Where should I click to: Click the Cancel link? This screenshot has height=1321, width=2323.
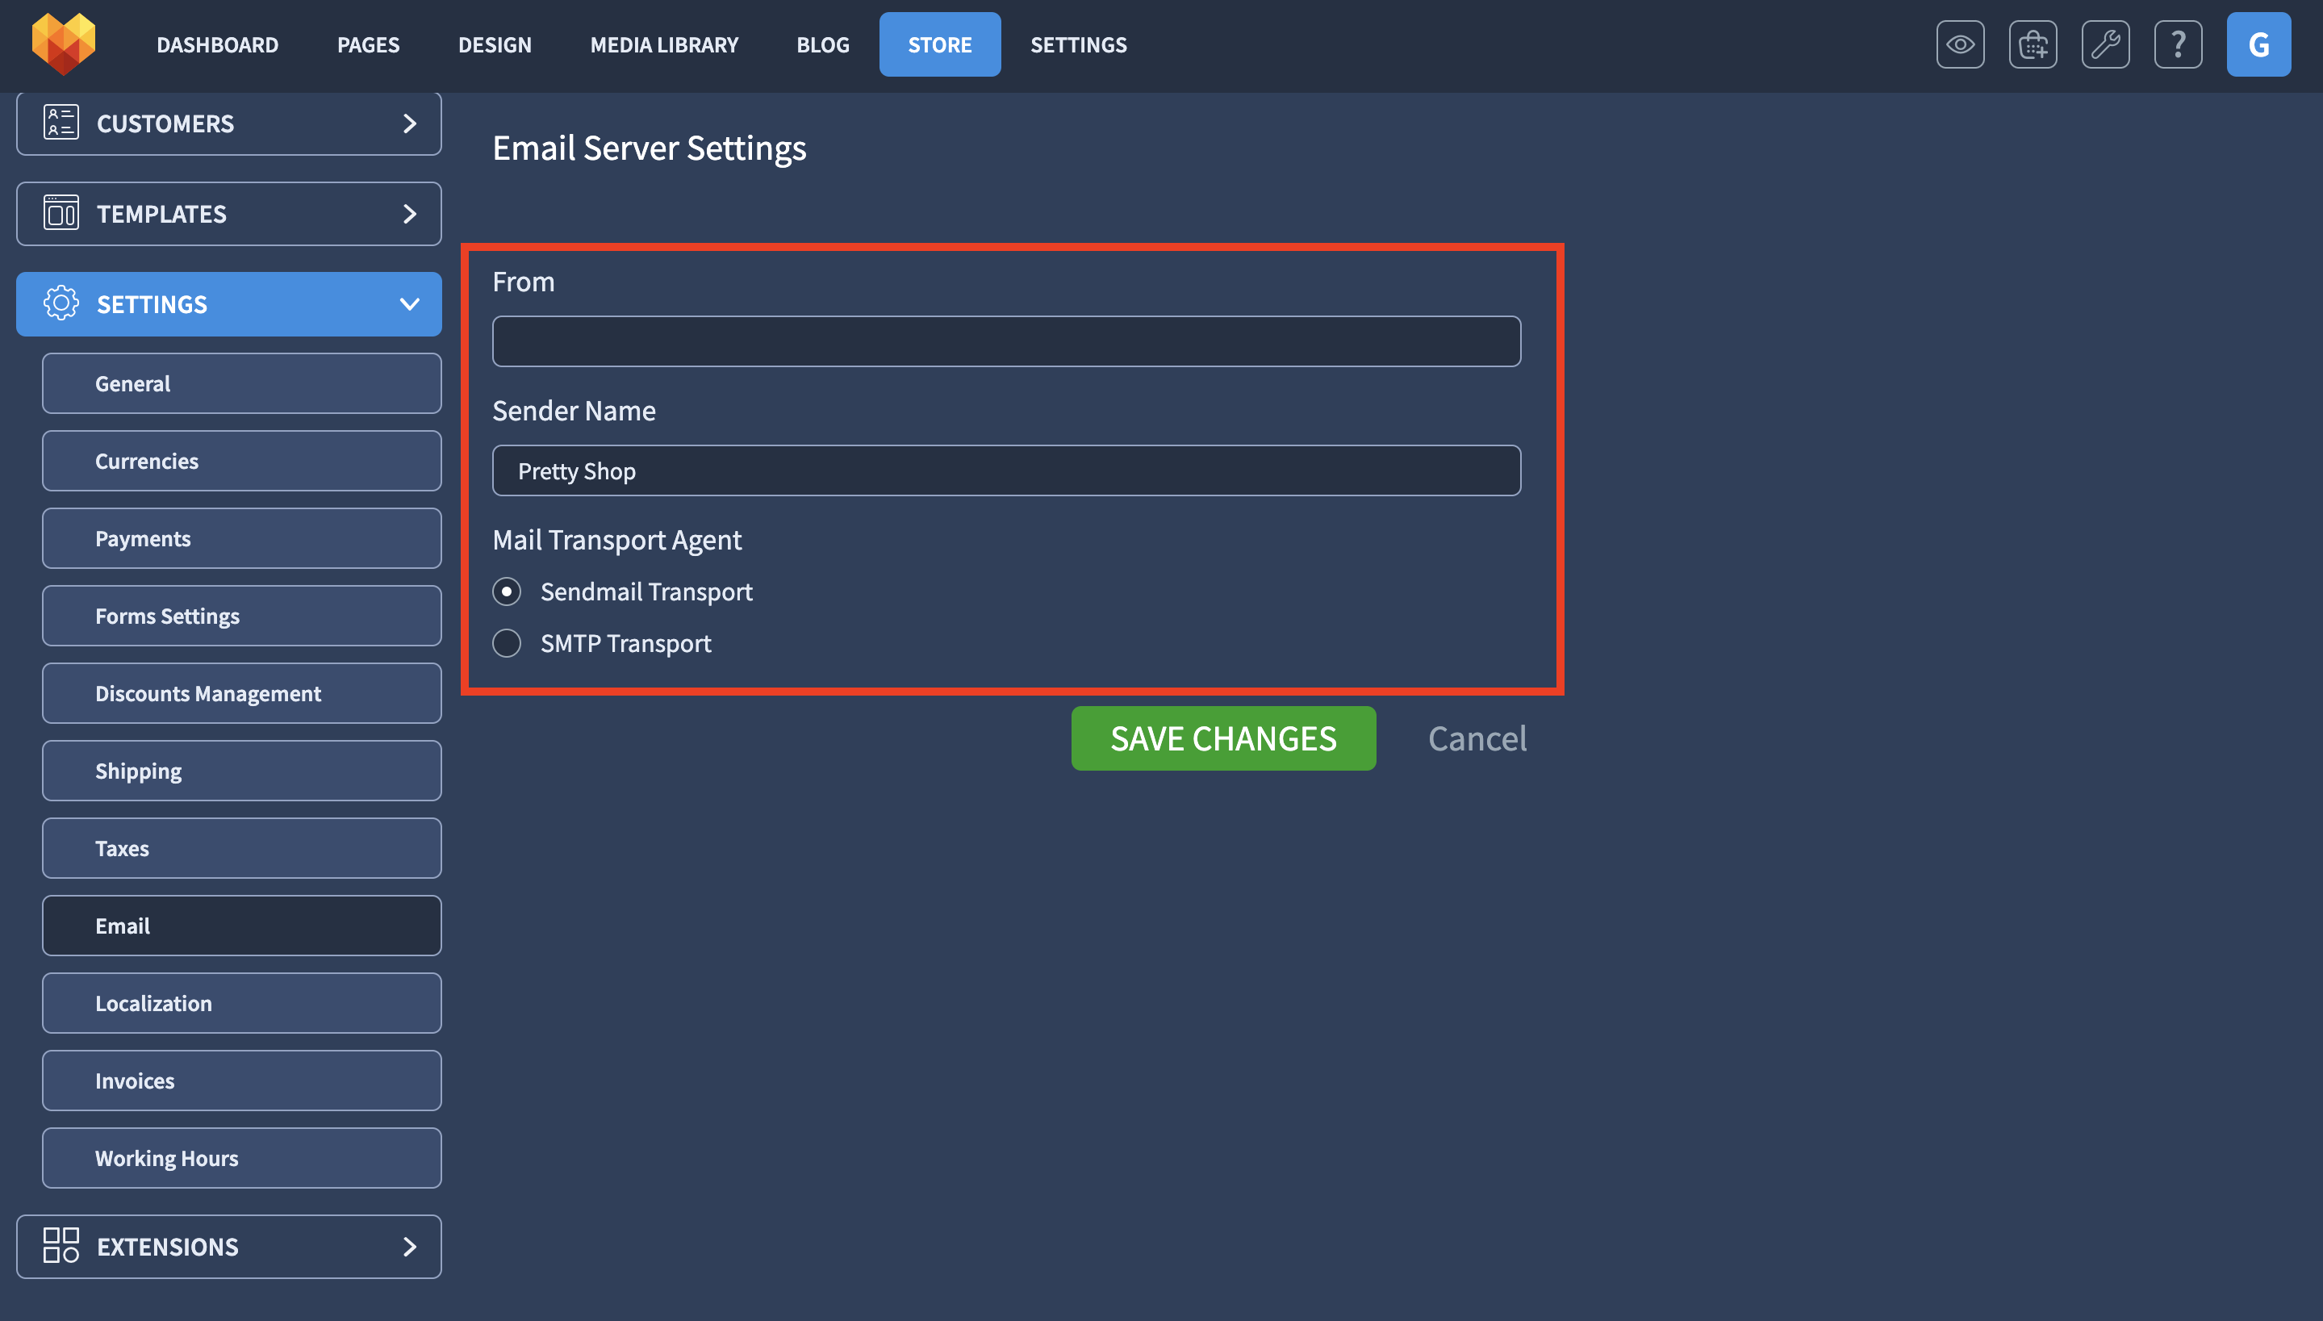pyautogui.click(x=1477, y=738)
